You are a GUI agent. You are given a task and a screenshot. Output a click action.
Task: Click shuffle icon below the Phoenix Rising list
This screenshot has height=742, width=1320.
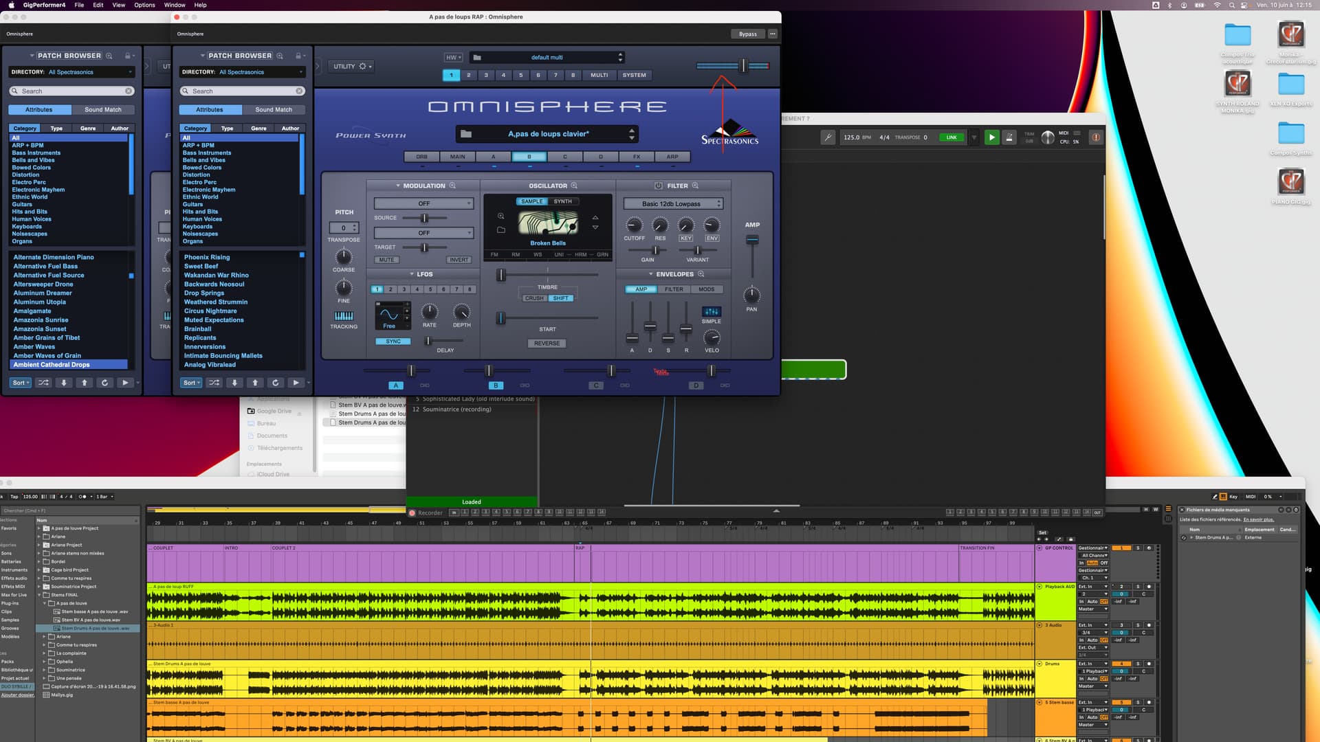[x=214, y=383]
